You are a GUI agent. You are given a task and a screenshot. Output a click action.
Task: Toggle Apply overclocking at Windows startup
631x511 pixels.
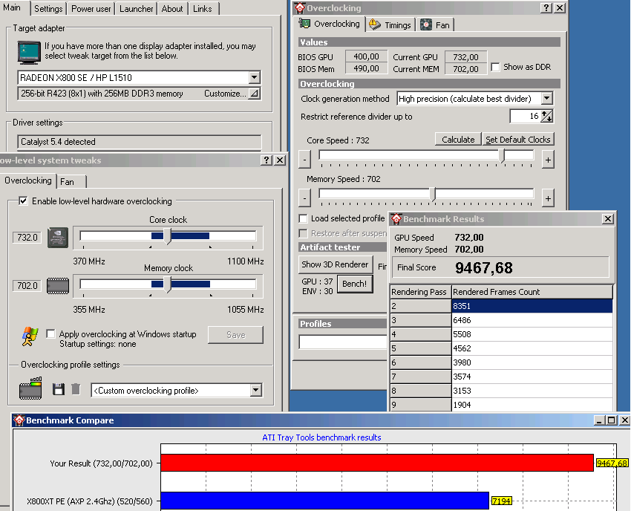point(50,333)
